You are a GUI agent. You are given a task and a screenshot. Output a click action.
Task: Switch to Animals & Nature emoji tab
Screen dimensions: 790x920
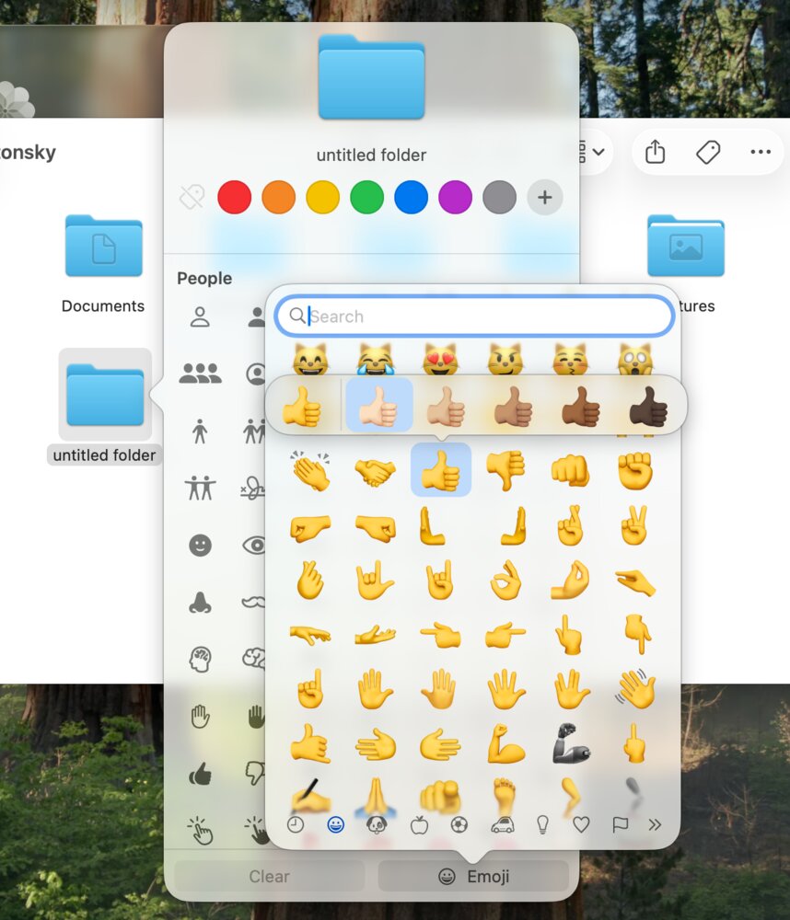376,824
